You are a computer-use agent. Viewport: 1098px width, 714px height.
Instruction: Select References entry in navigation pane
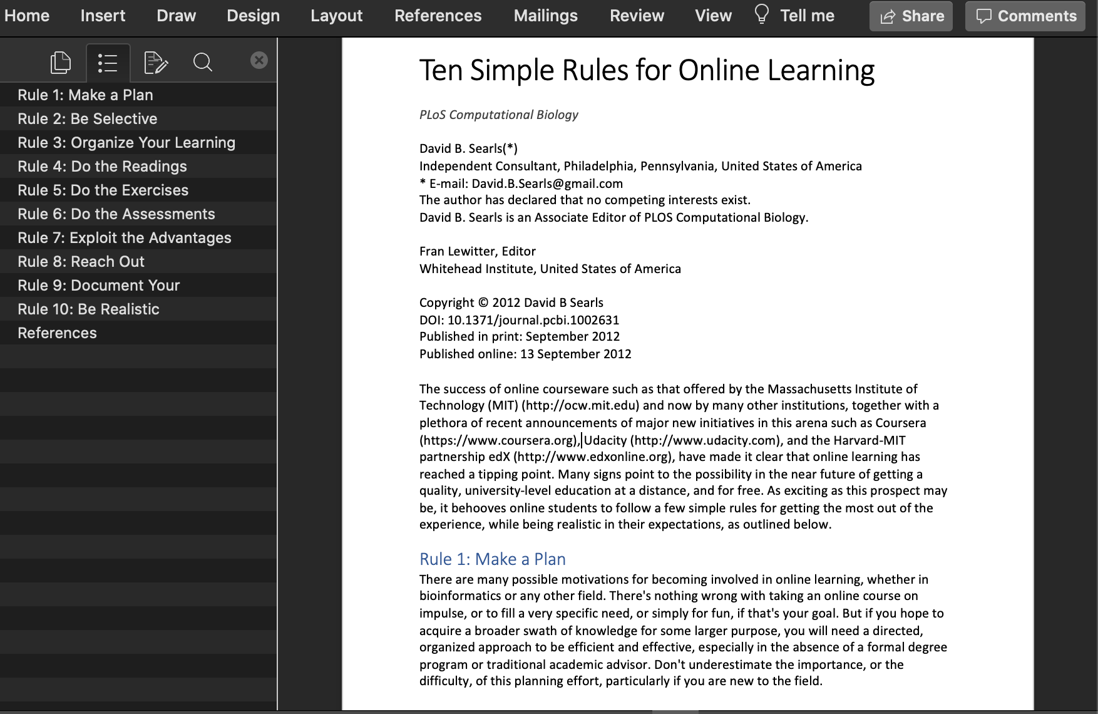pos(57,333)
